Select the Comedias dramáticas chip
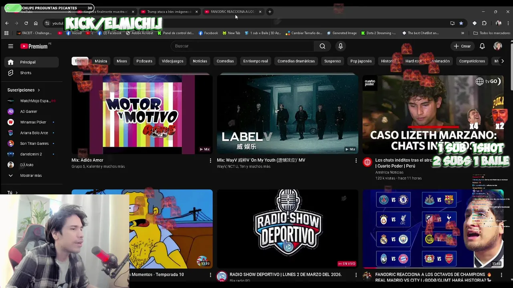 click(296, 61)
